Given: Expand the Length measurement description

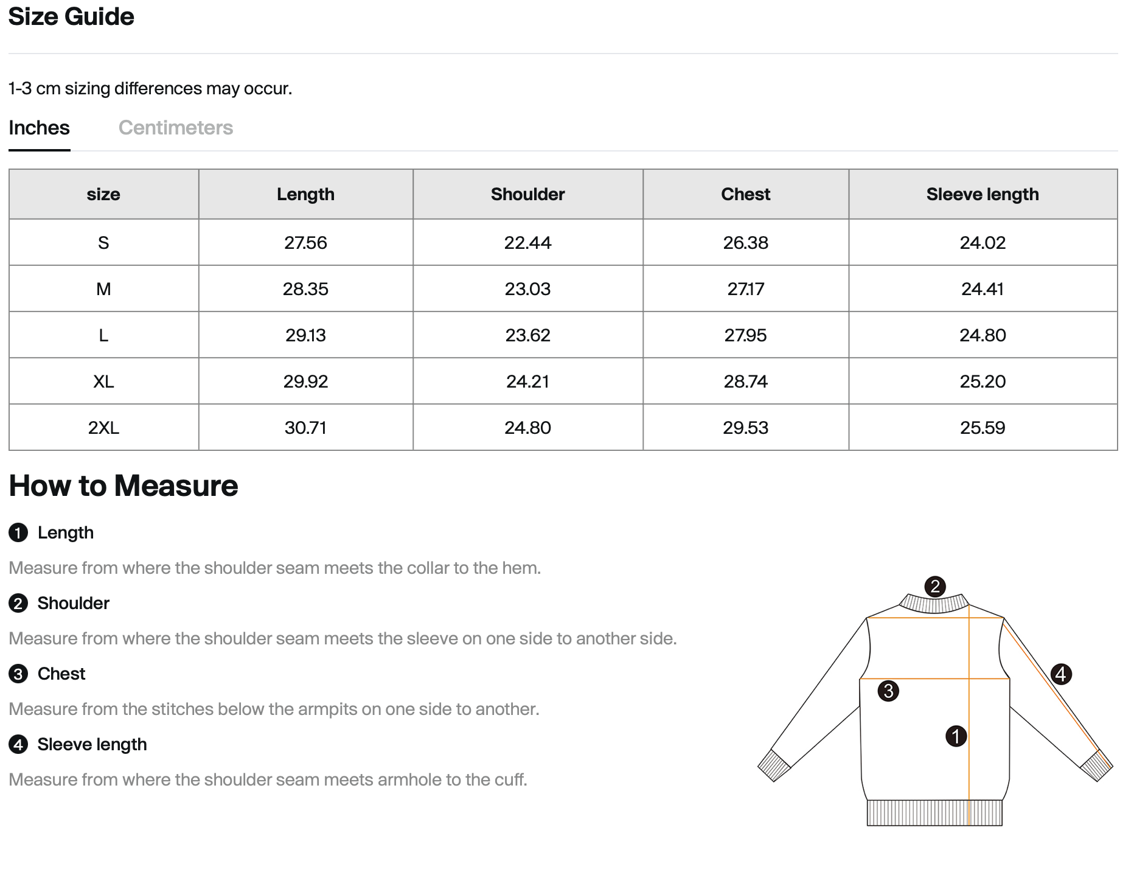Looking at the screenshot, I should (x=65, y=532).
